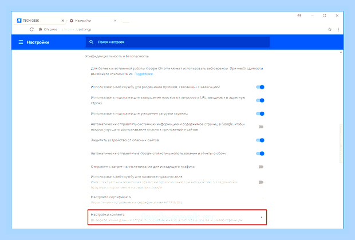Close the TECH GEEK tab
355x240 pixels.
(x=63, y=21)
